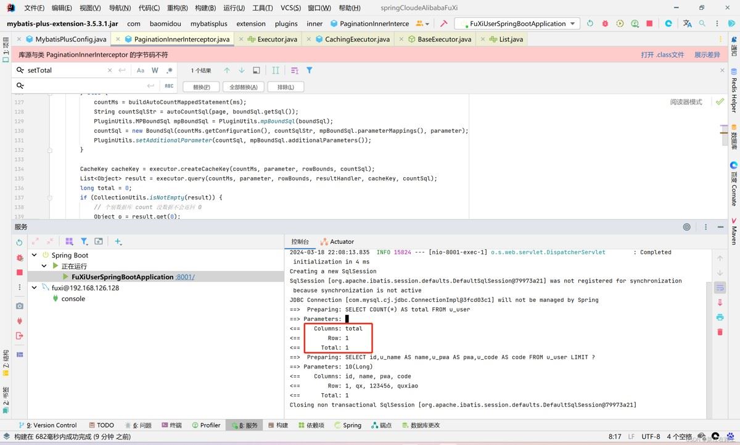Toggle Regex option in search bar
Image resolution: width=740 pixels, height=445 pixels.
point(169,70)
